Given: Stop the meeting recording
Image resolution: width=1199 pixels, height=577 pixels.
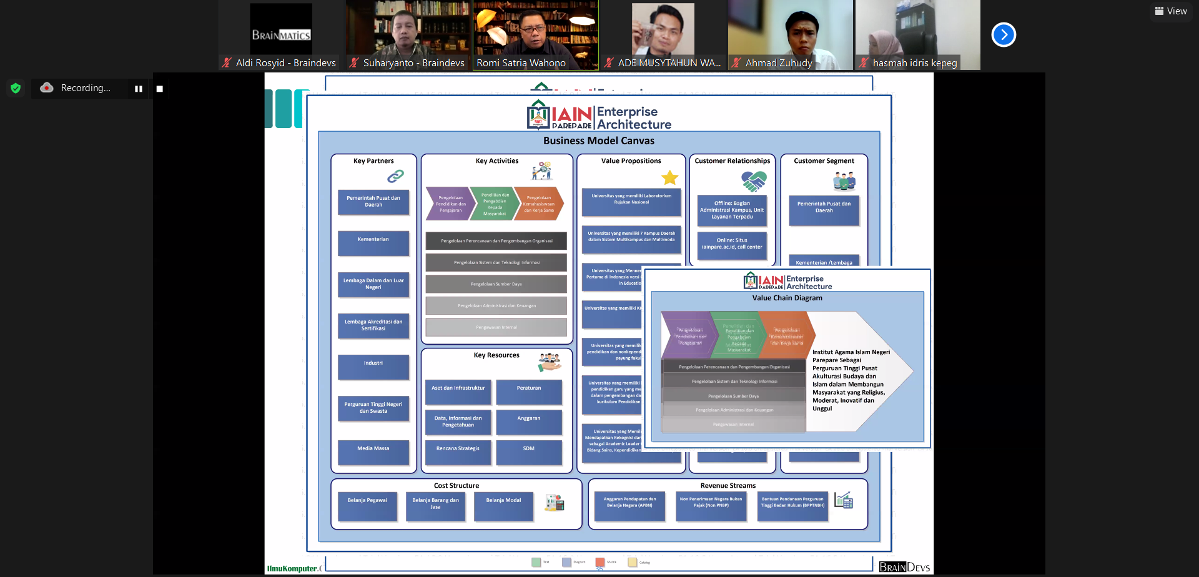Looking at the screenshot, I should (160, 89).
